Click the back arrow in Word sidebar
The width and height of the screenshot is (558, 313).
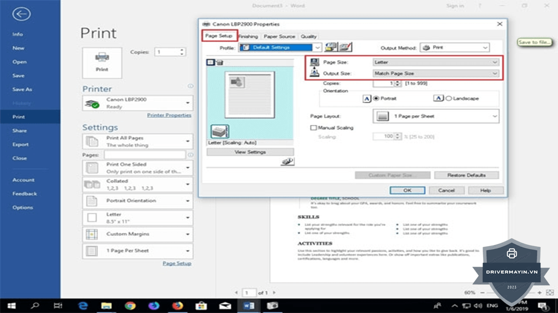coord(21,14)
